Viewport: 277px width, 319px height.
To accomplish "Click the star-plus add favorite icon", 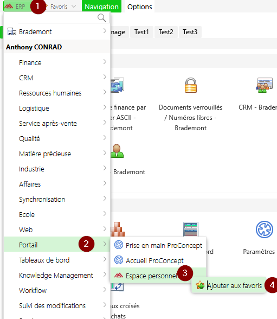I will pyautogui.click(x=200, y=285).
